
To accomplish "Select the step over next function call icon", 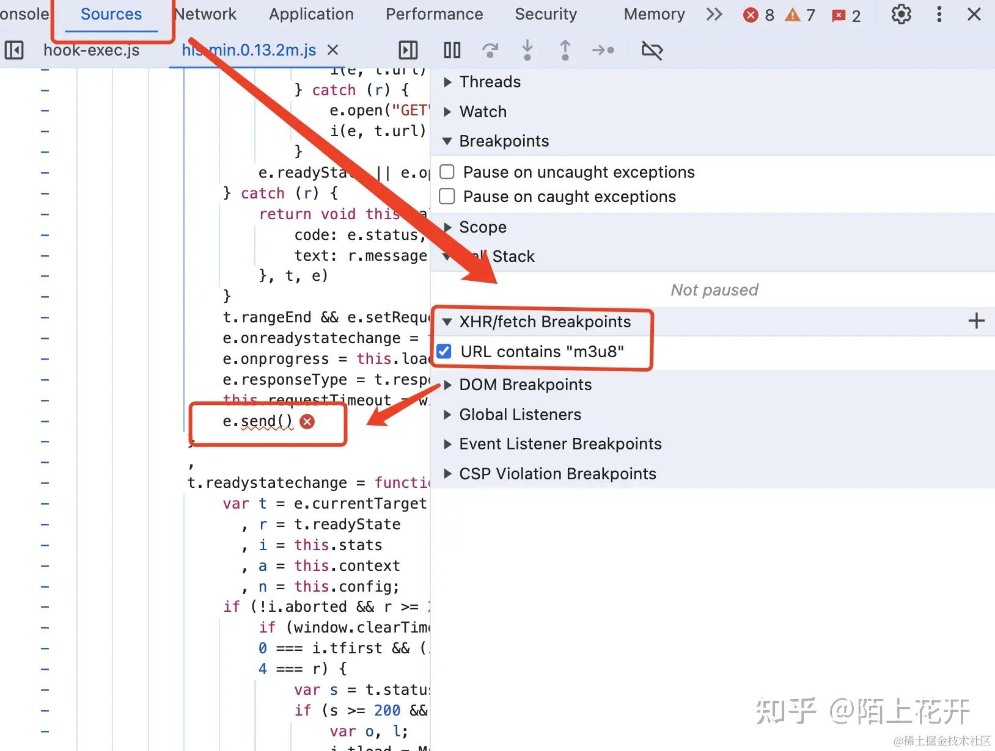I will tap(490, 50).
